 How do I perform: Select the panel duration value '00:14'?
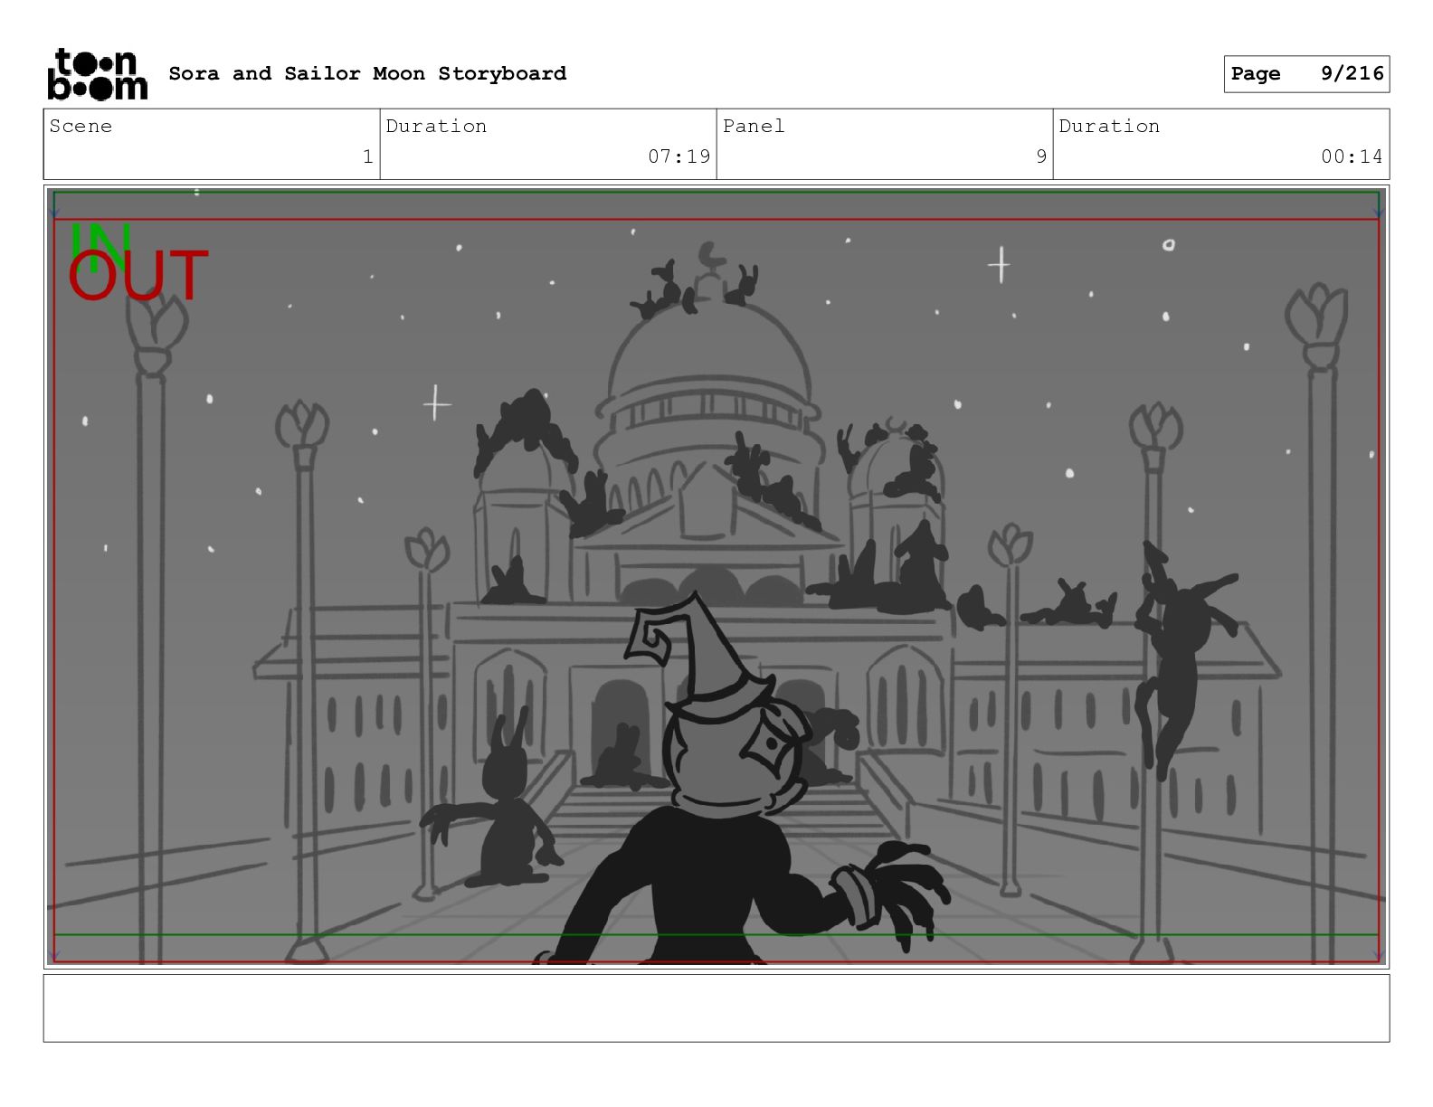coord(1352,156)
